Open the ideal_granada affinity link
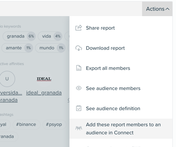The image size is (176, 147). pyautogui.click(x=44, y=93)
